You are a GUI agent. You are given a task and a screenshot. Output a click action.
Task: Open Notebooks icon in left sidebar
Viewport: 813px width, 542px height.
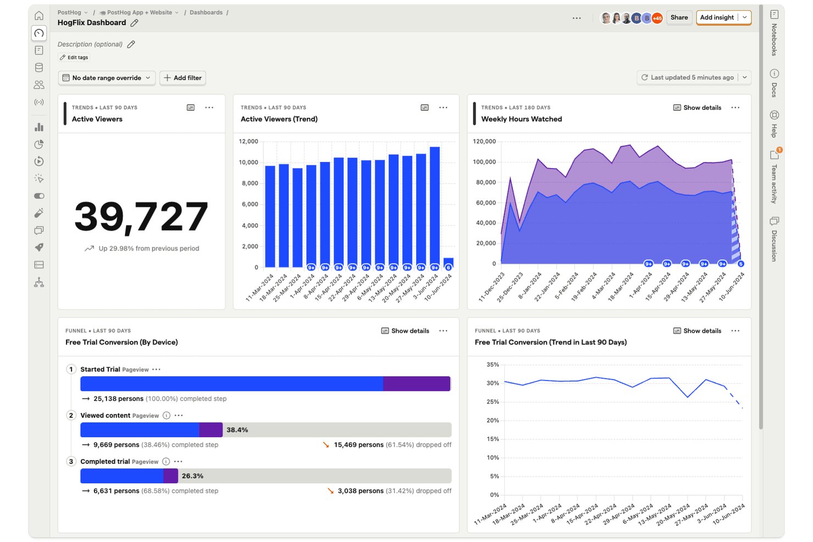coord(39,51)
